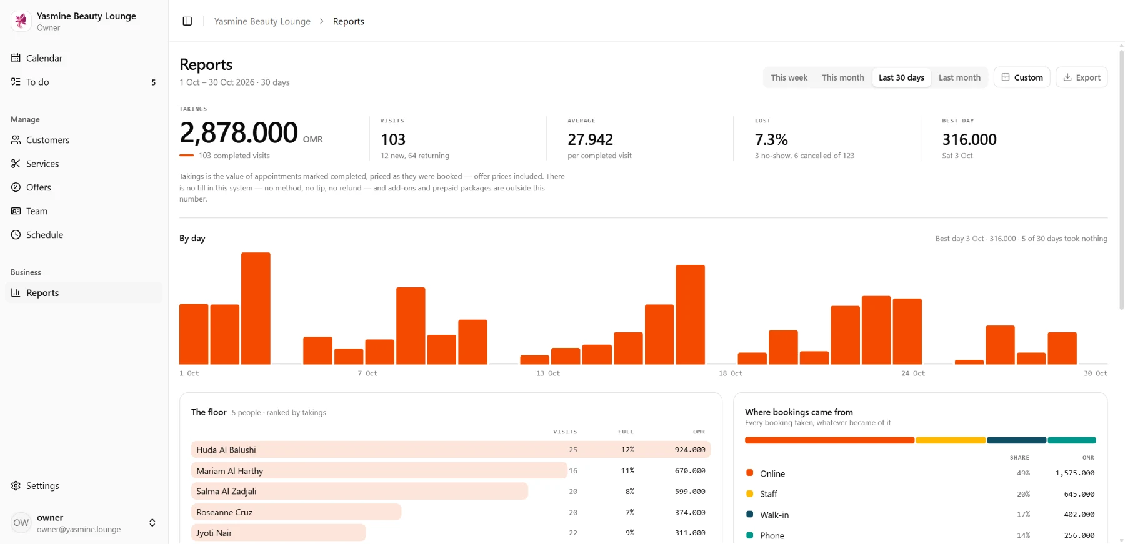1125x544 pixels.
Task: Export the report
Action: pos(1082,77)
